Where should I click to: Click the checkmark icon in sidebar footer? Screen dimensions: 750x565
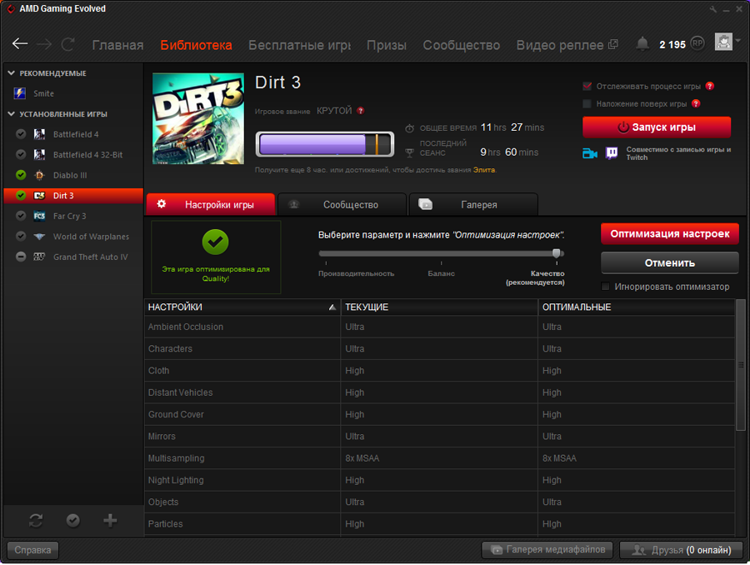73,521
